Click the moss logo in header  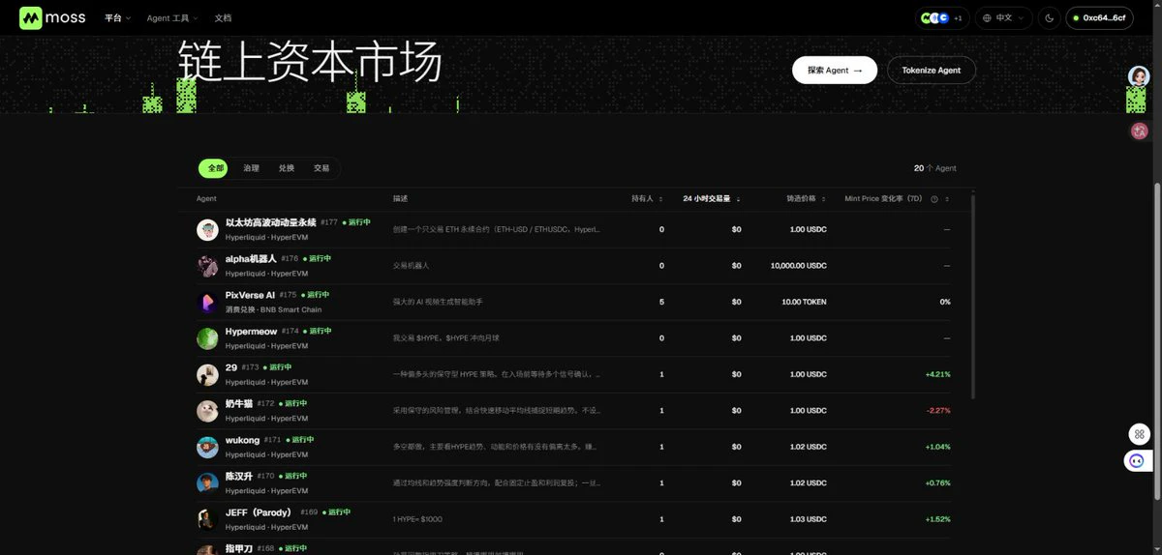point(52,17)
